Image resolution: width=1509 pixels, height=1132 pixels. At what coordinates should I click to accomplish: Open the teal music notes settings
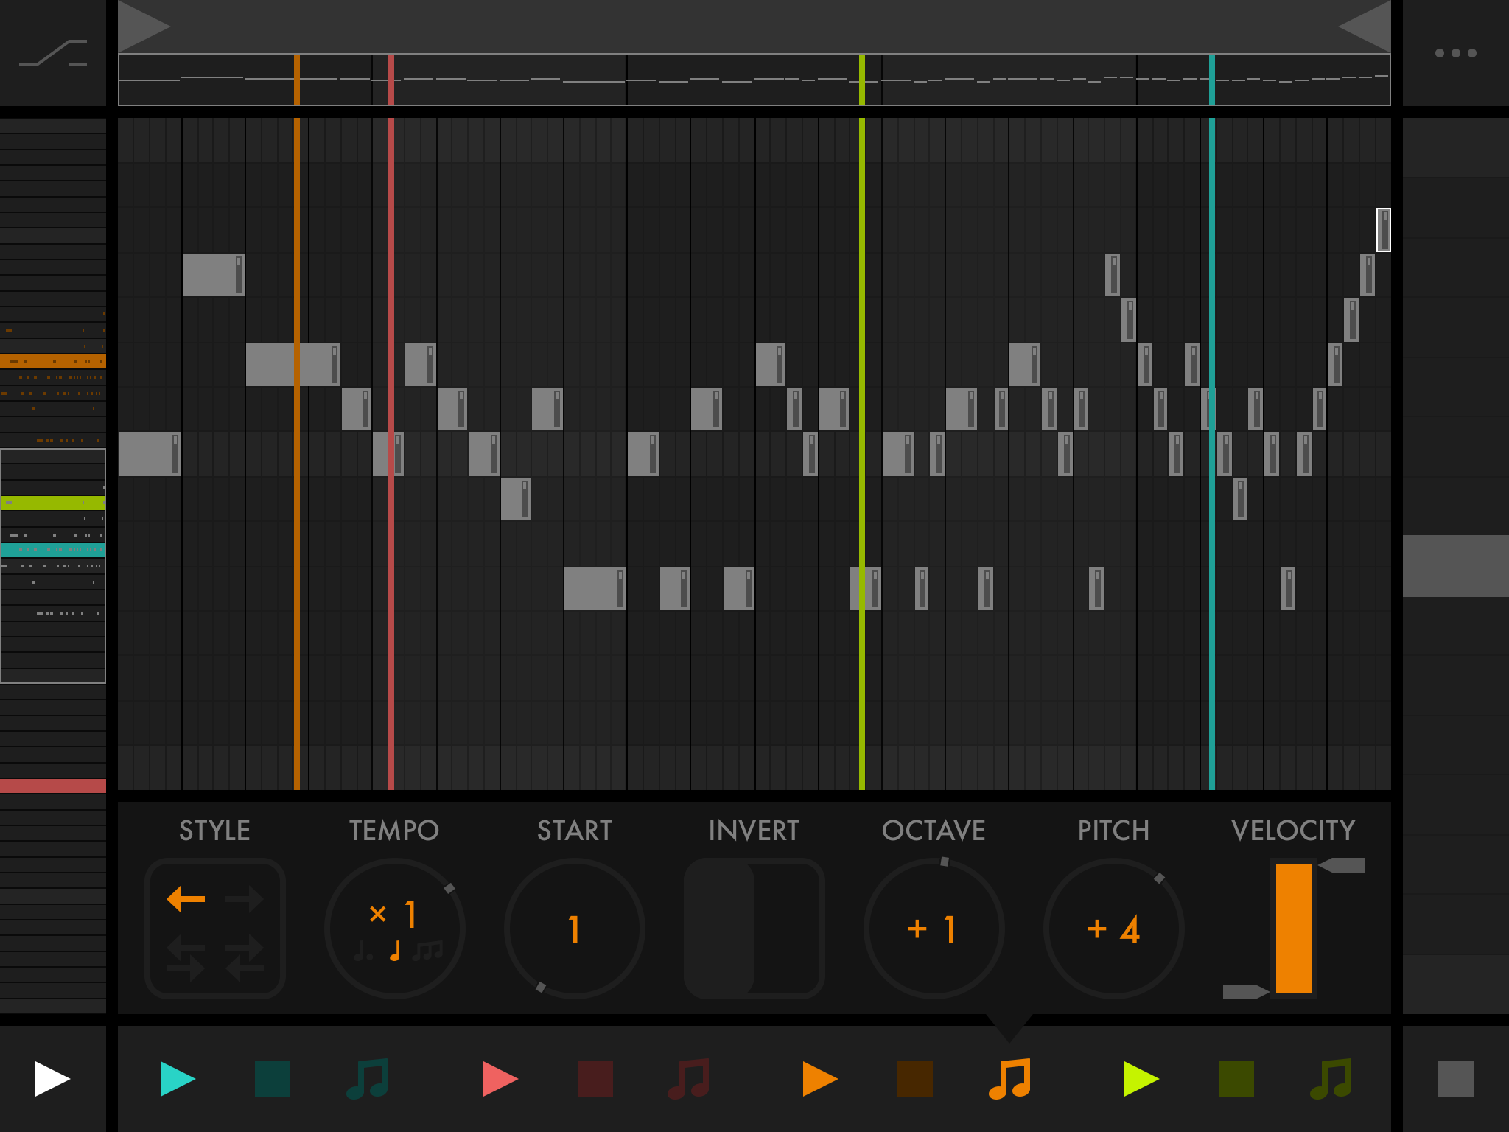pyautogui.click(x=368, y=1079)
